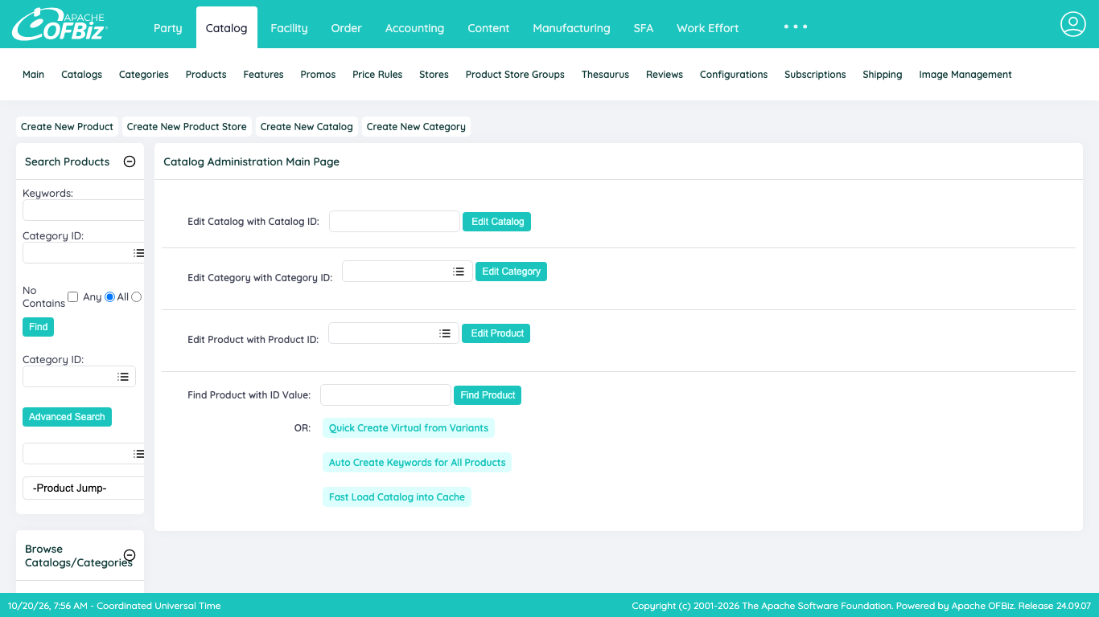Click Fast Load Catalog into Cache link
The height and width of the screenshot is (617, 1099).
(397, 497)
